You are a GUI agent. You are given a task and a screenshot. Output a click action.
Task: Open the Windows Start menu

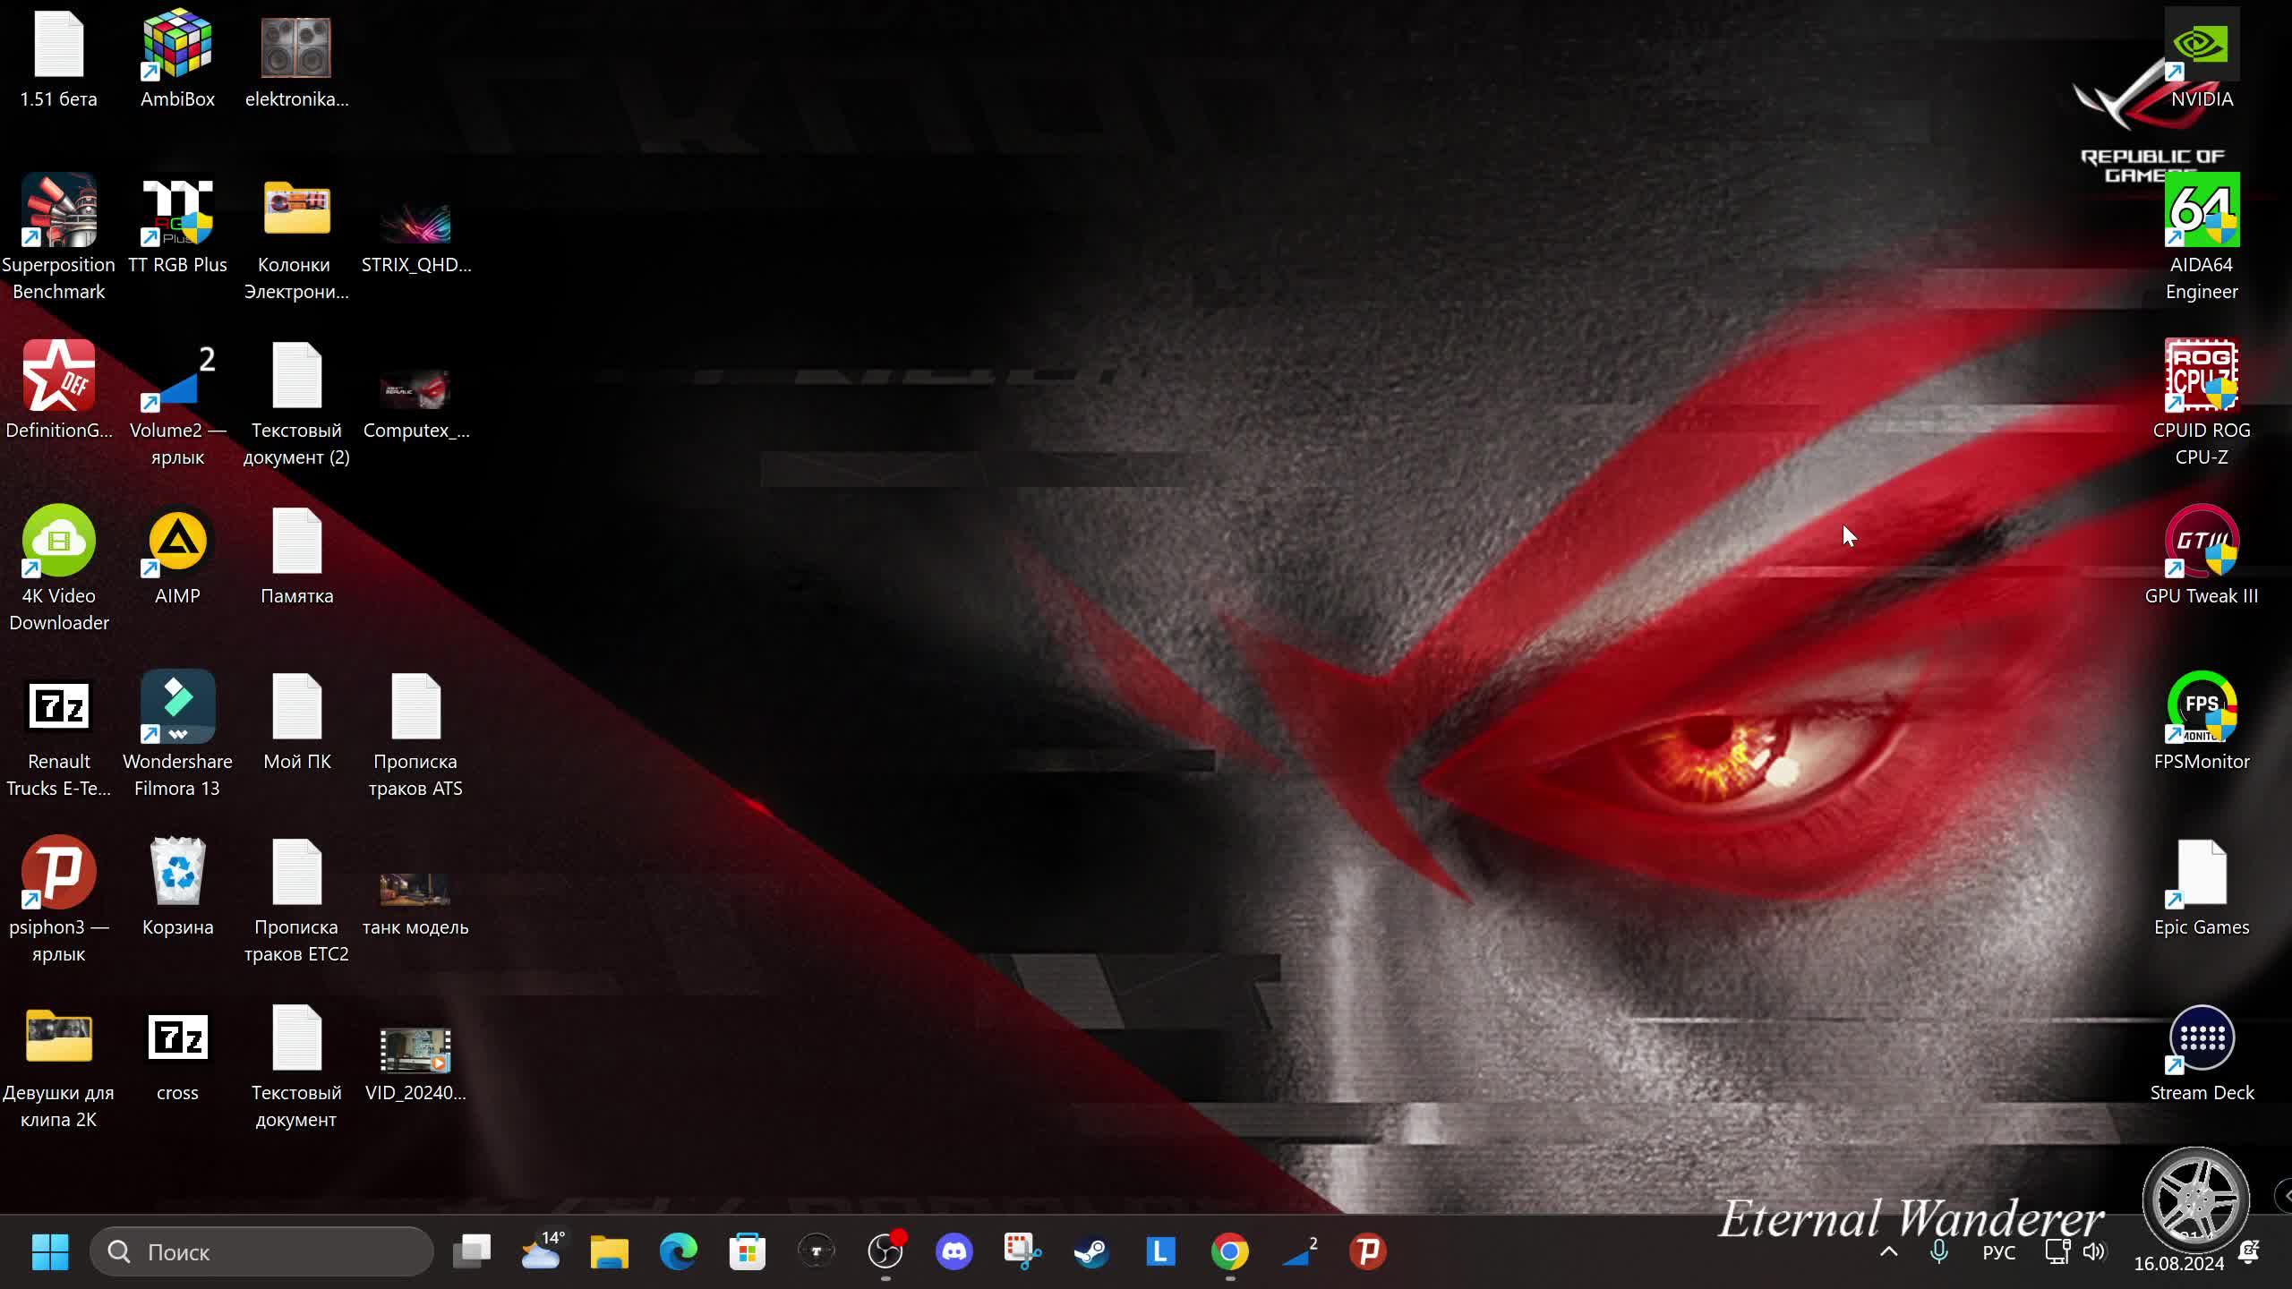(x=50, y=1251)
